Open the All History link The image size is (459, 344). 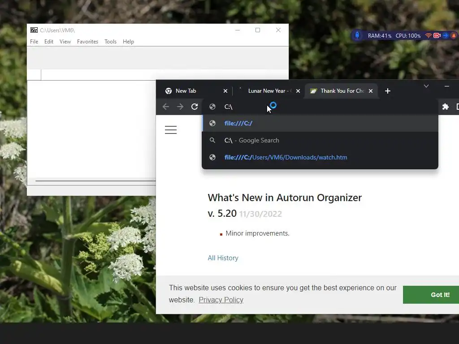(223, 258)
